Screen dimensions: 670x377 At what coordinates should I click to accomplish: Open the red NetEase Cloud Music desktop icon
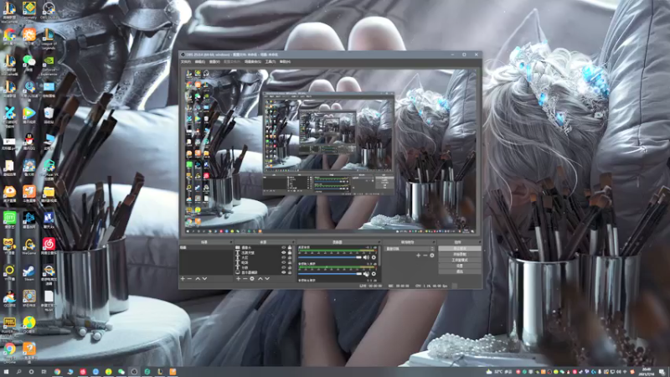click(x=49, y=246)
